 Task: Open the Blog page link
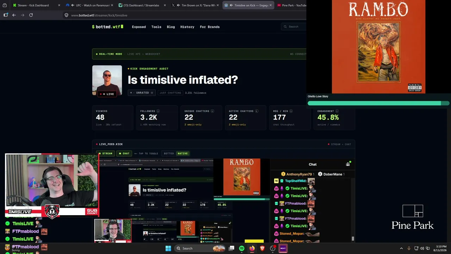[171, 27]
